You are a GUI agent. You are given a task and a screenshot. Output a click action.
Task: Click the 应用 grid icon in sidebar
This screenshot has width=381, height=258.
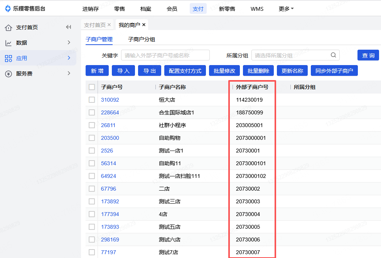click(x=8, y=58)
